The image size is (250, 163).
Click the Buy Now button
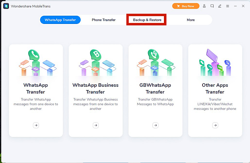(186, 6)
